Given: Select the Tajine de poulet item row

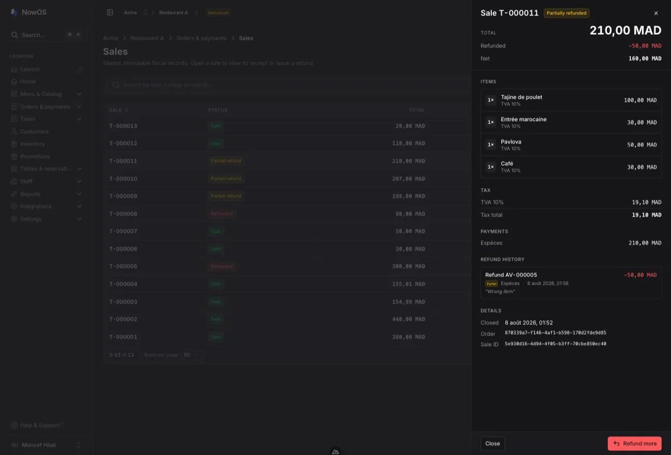Looking at the screenshot, I should click(571, 100).
